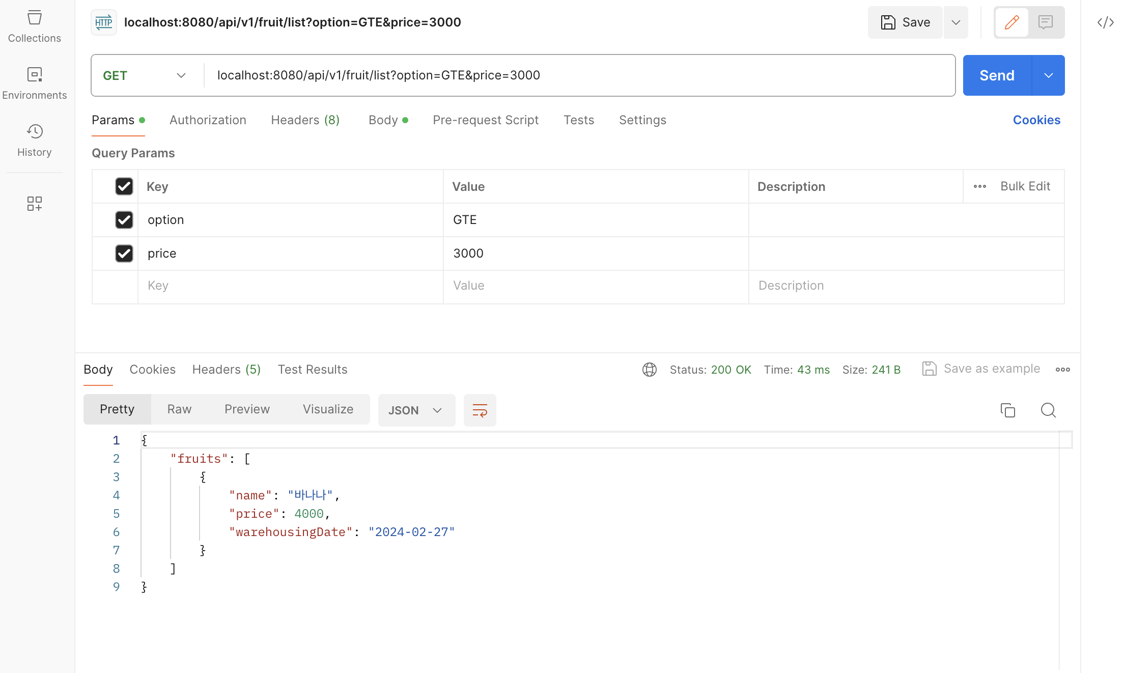
Task: Toggle the line wrap icon
Action: coord(480,410)
